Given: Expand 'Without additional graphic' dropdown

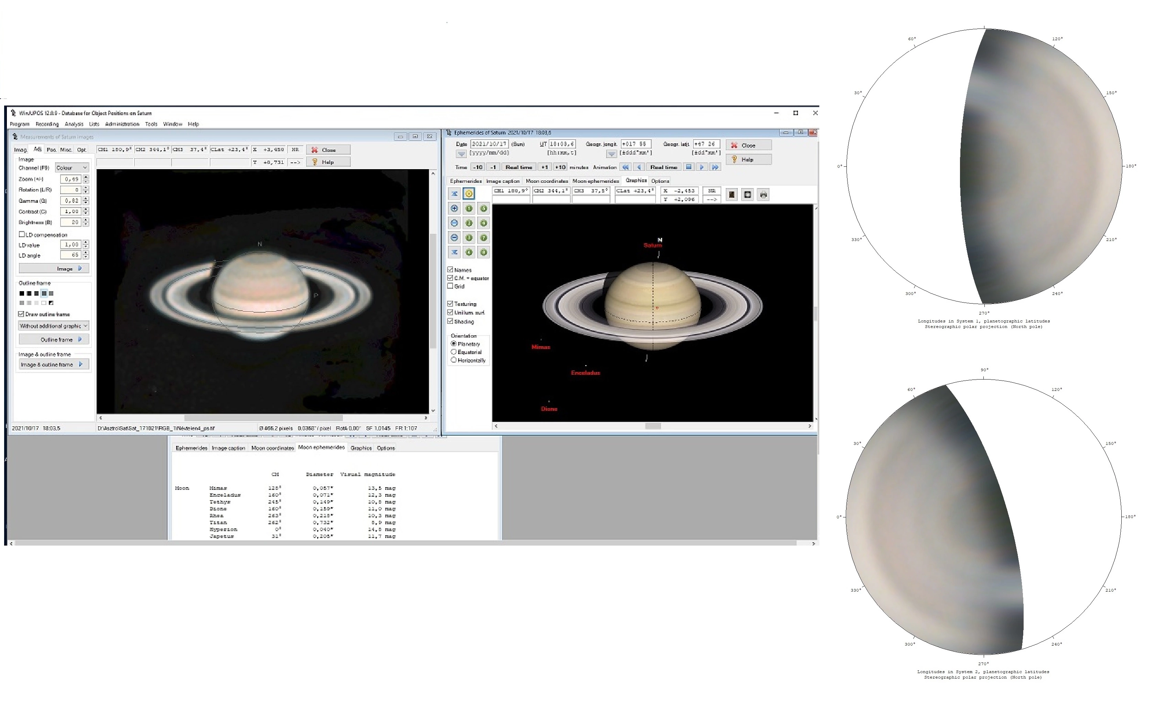Looking at the screenshot, I should pyautogui.click(x=53, y=326).
